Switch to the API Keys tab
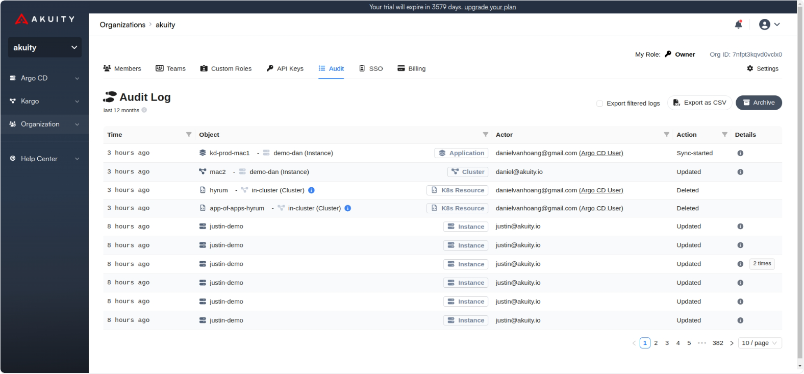This screenshot has width=804, height=374. click(285, 68)
